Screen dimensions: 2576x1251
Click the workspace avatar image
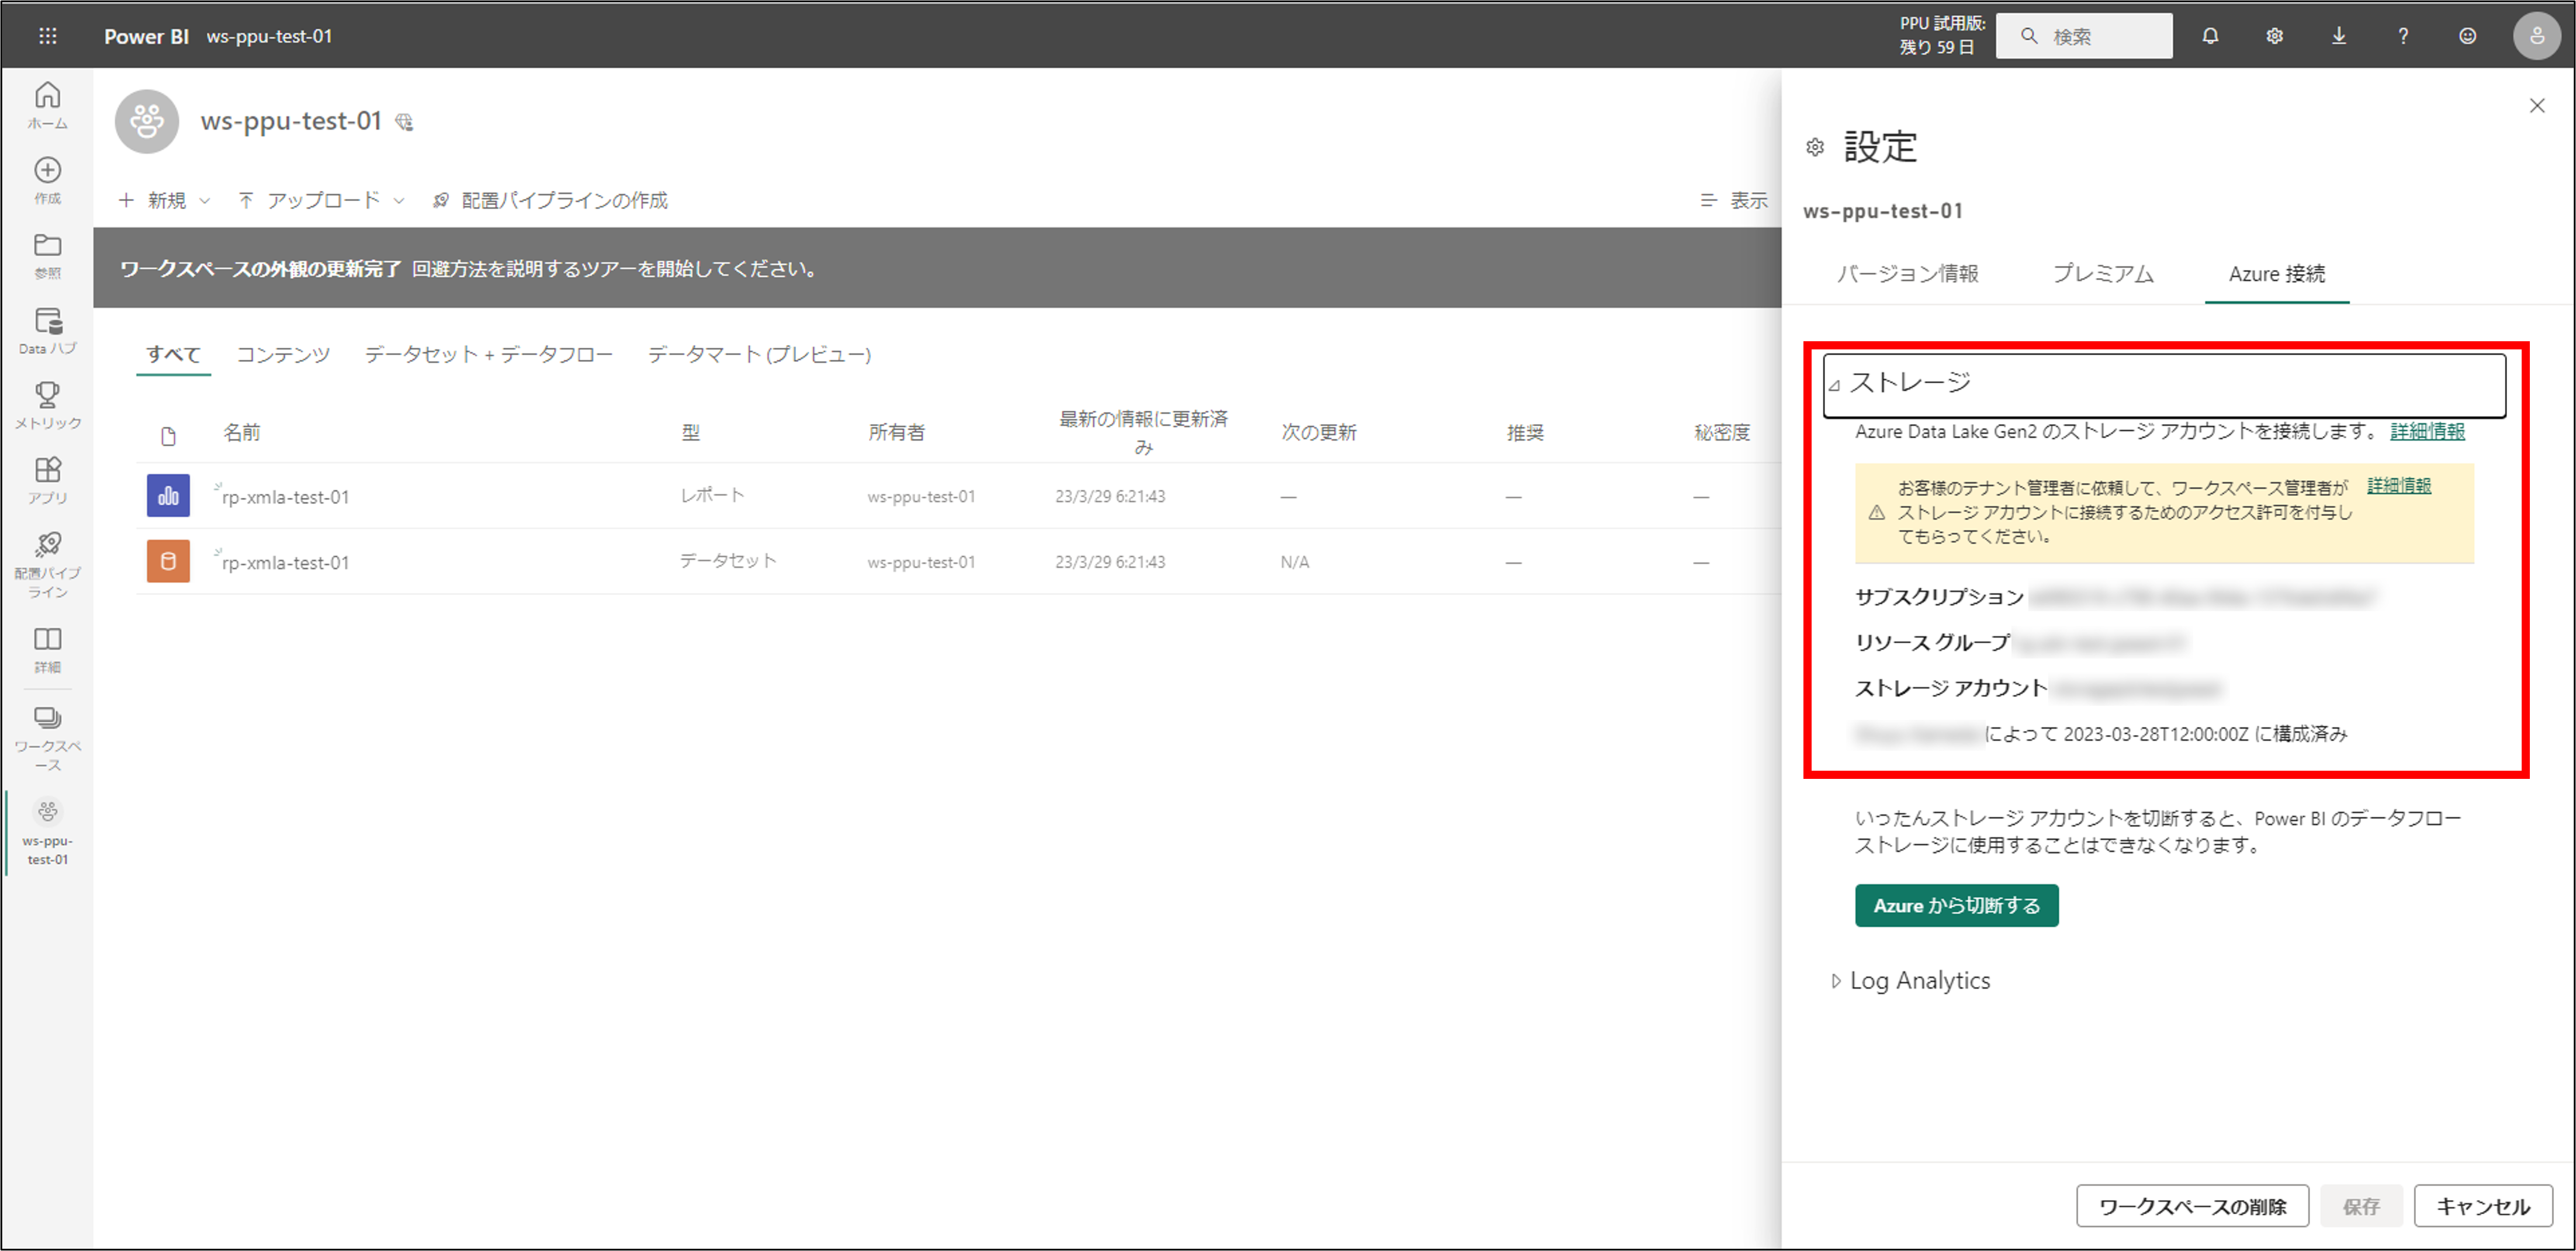pyautogui.click(x=147, y=121)
